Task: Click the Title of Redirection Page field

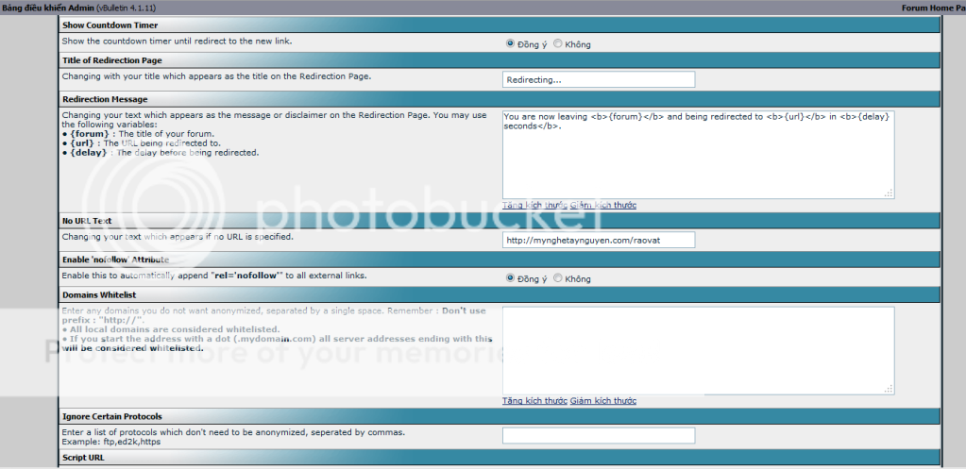Action: pos(599,80)
